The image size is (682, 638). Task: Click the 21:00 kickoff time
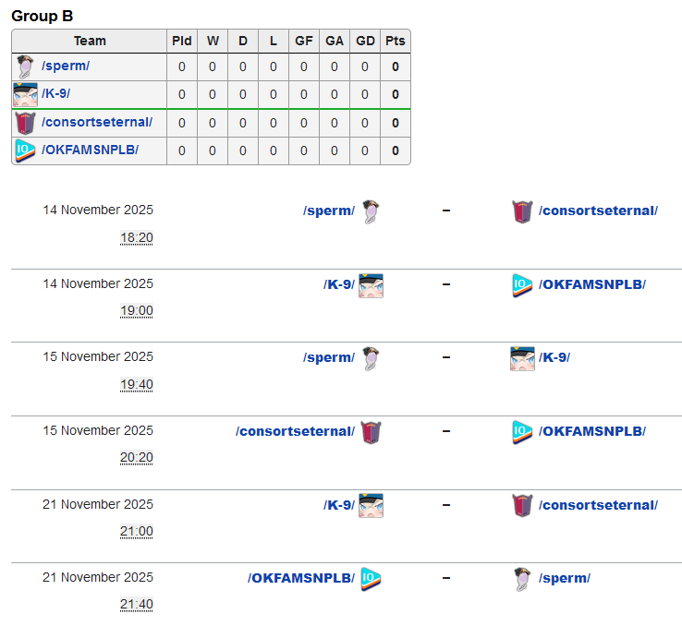click(137, 532)
